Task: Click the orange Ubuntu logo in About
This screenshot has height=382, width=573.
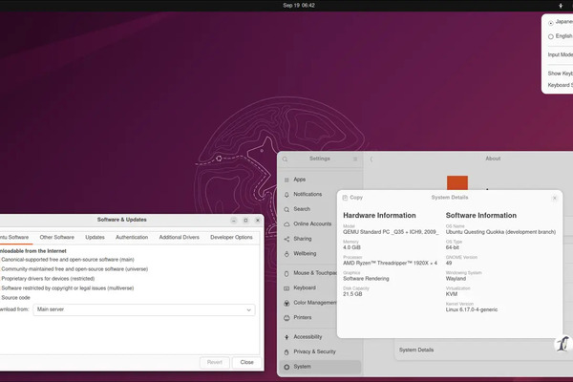Action: tap(457, 182)
